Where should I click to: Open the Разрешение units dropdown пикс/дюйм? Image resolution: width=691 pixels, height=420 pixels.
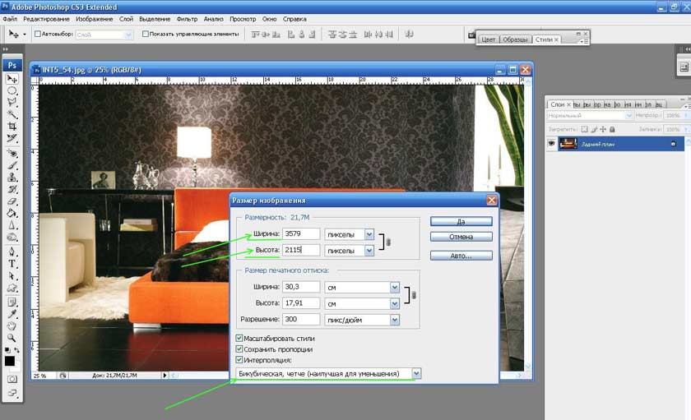pos(395,320)
